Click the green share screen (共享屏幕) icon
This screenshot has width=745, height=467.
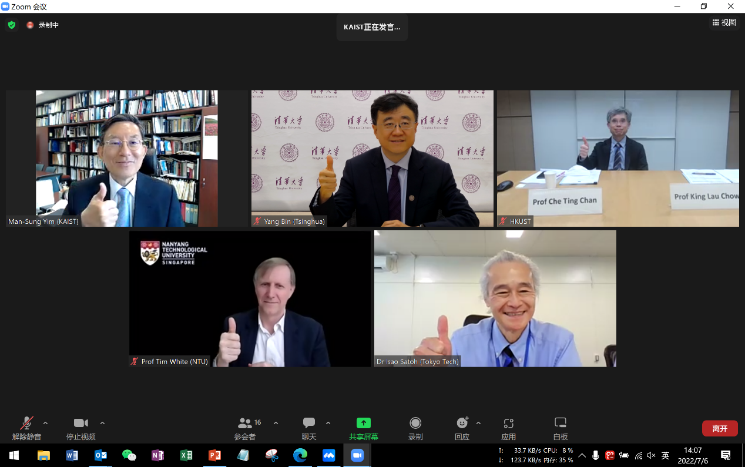click(364, 423)
